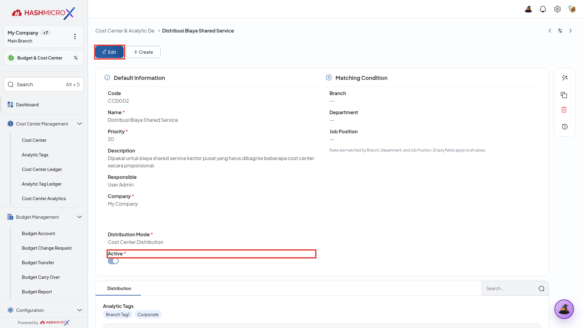
Task: Click the magic wand icon in right panel
Action: click(x=564, y=78)
